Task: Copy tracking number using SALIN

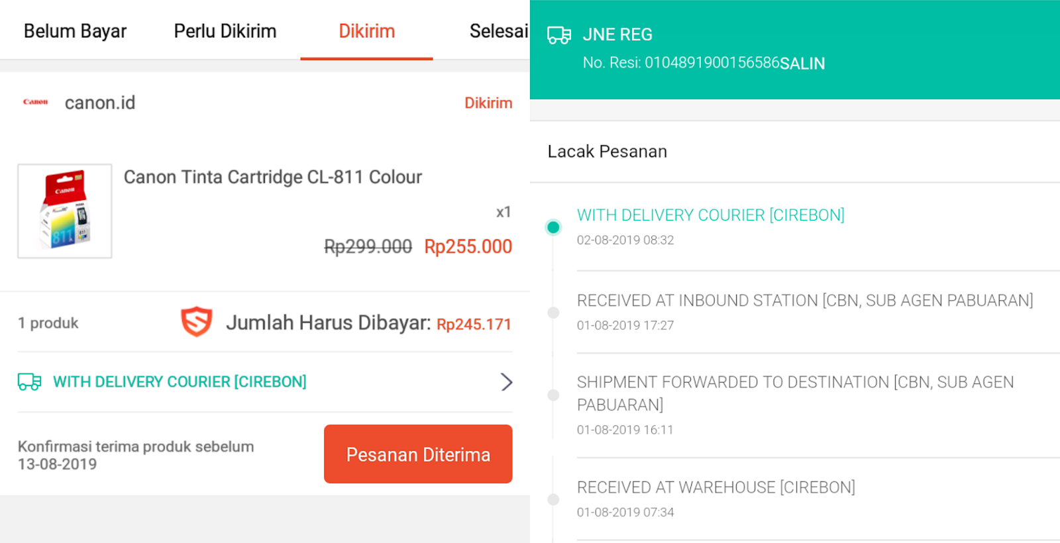Action: click(802, 63)
